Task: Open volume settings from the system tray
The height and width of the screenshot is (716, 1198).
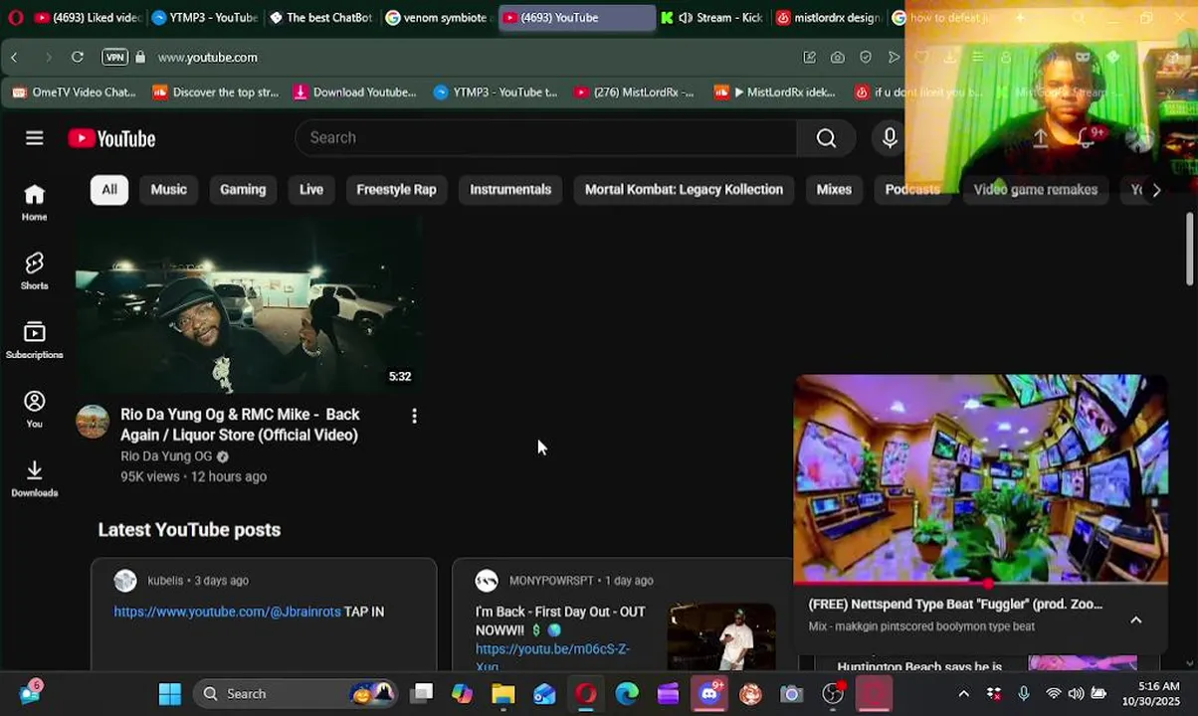Action: [x=1076, y=693]
